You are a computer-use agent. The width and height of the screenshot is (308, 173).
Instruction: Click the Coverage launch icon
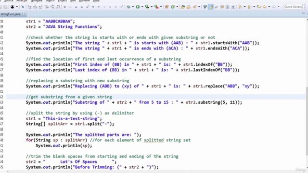pyautogui.click(x=147, y=7)
